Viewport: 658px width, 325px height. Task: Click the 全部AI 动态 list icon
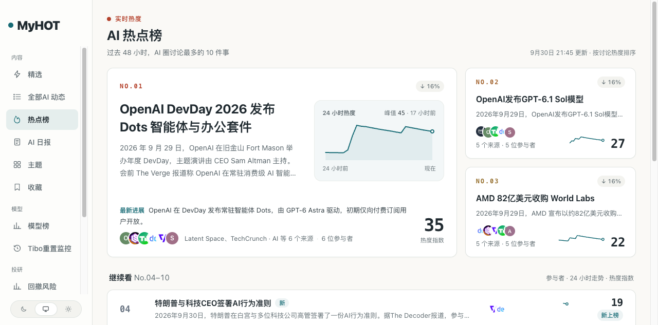pos(17,97)
